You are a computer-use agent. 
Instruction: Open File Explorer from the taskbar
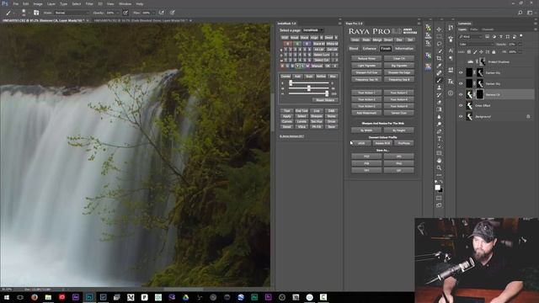click(x=48, y=297)
